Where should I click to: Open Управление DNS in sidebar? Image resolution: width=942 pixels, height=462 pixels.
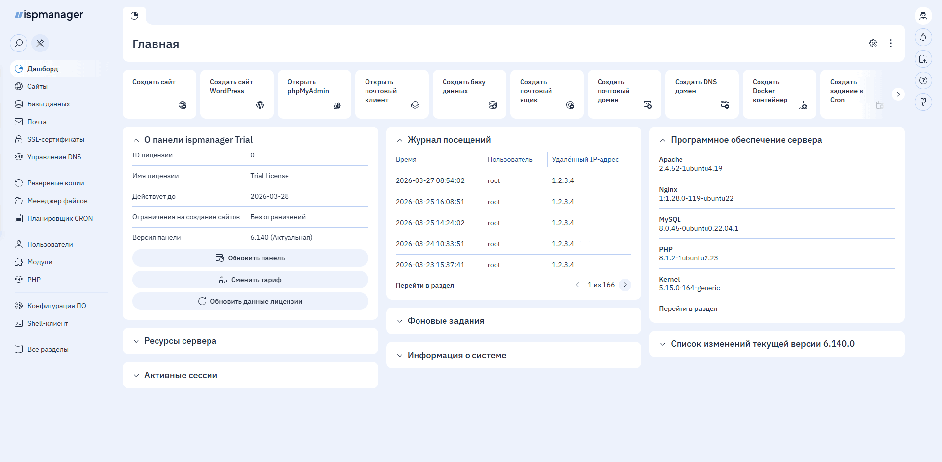(x=55, y=157)
